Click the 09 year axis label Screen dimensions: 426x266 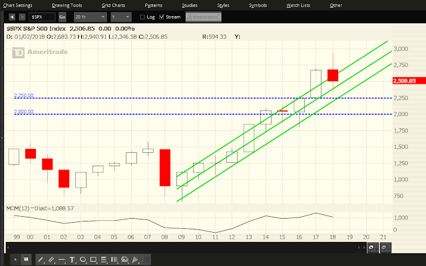coord(181,237)
